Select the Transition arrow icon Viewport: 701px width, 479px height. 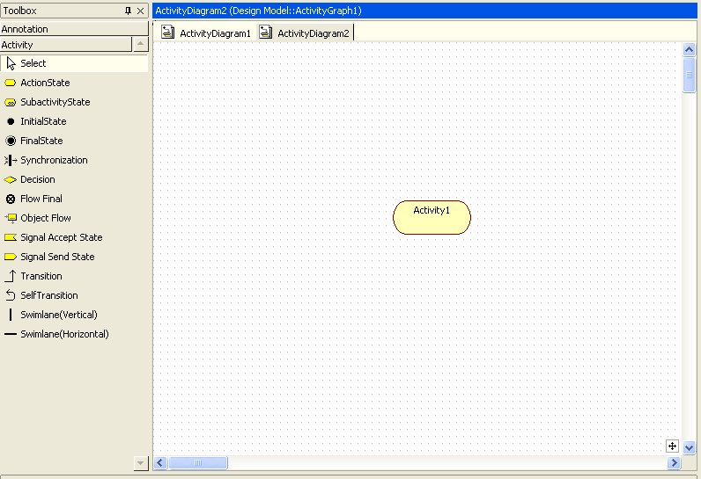pyautogui.click(x=11, y=276)
